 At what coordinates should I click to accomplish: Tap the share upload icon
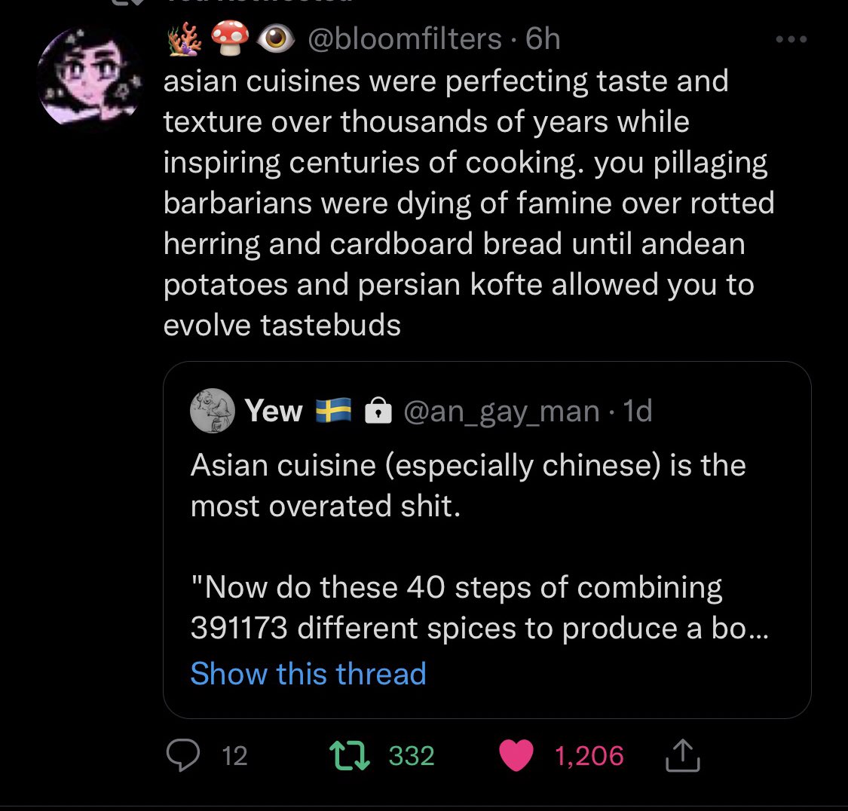point(682,754)
